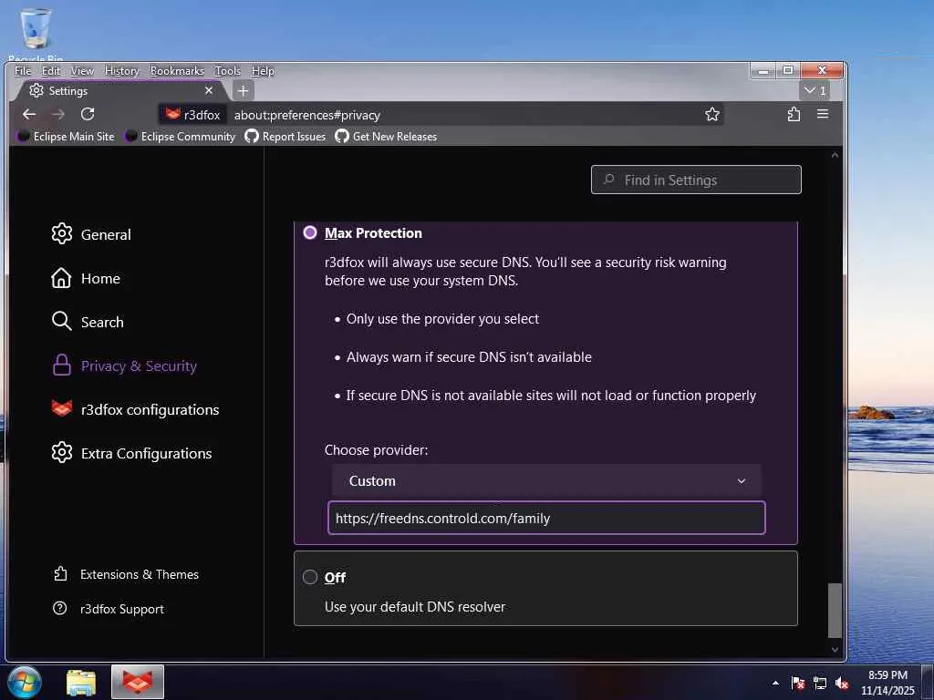This screenshot has height=700, width=934.
Task: Reload the current page
Action: [x=88, y=114]
